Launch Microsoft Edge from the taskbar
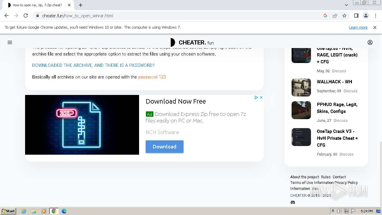382x215 pixels. tap(64, 211)
